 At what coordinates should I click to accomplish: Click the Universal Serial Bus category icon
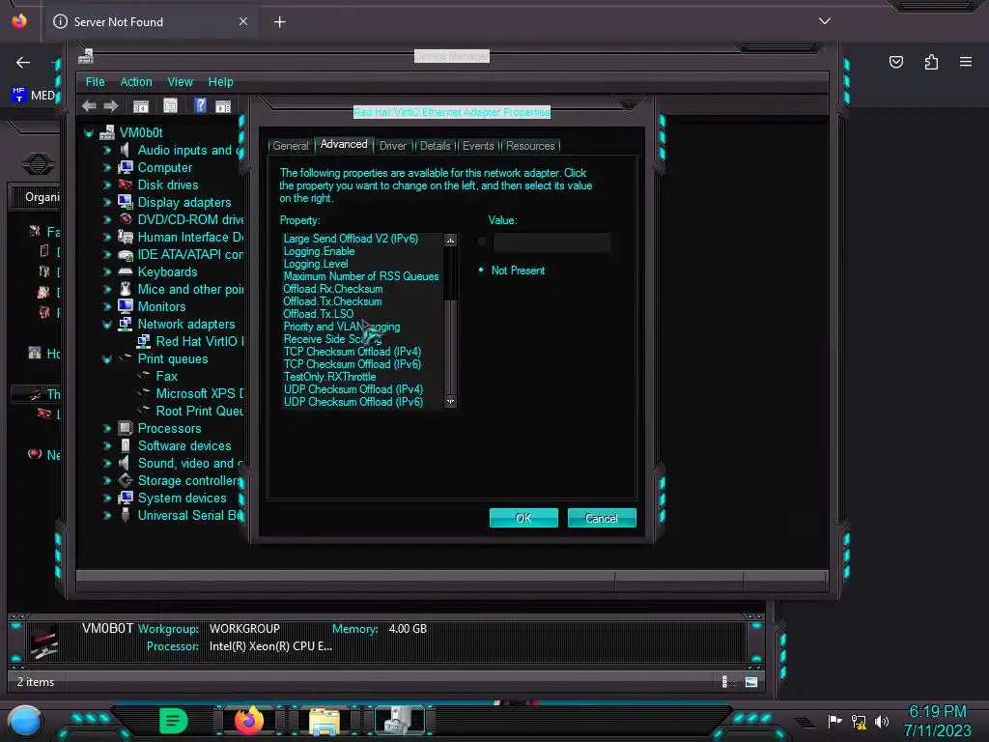(126, 515)
